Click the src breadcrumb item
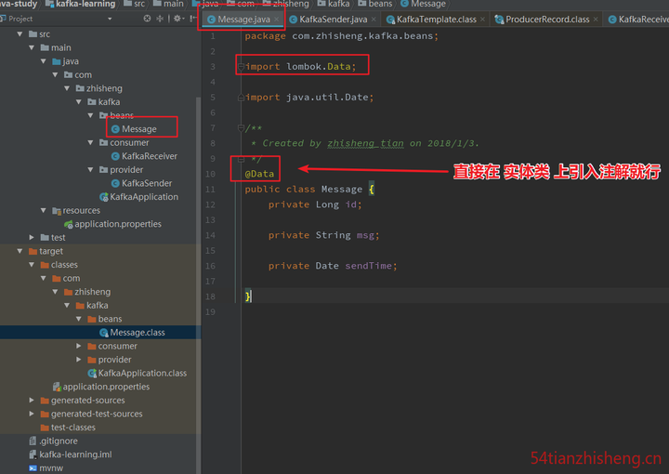Screen dimensions: 669x474 (x=135, y=4)
